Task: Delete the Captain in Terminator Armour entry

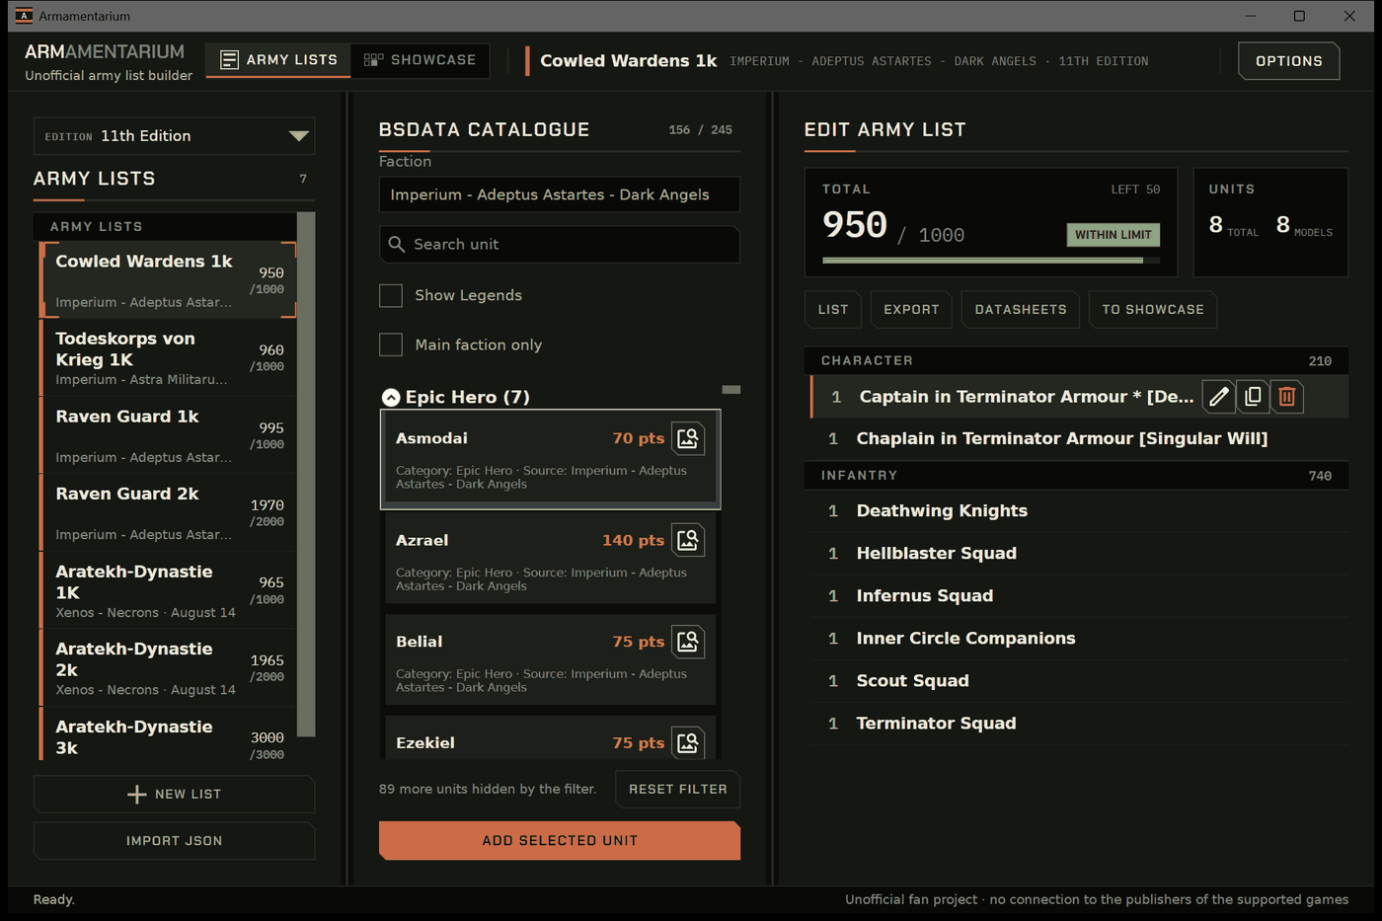Action: pos(1286,397)
